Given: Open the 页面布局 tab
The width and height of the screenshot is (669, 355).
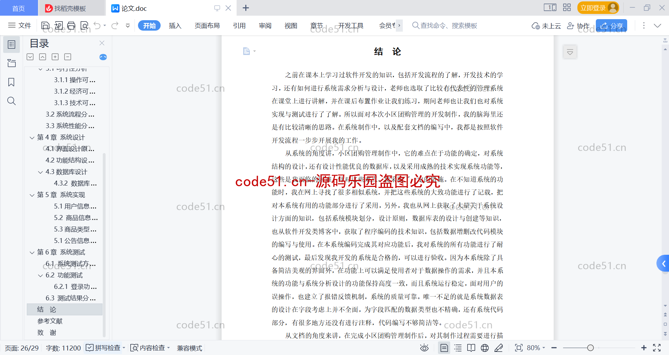Looking at the screenshot, I should [x=207, y=25].
